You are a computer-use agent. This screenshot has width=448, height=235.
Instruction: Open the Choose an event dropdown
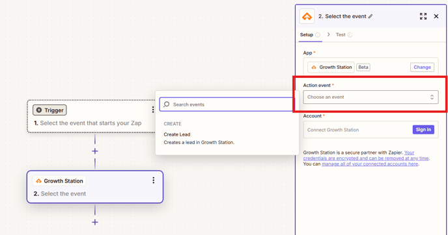371,97
